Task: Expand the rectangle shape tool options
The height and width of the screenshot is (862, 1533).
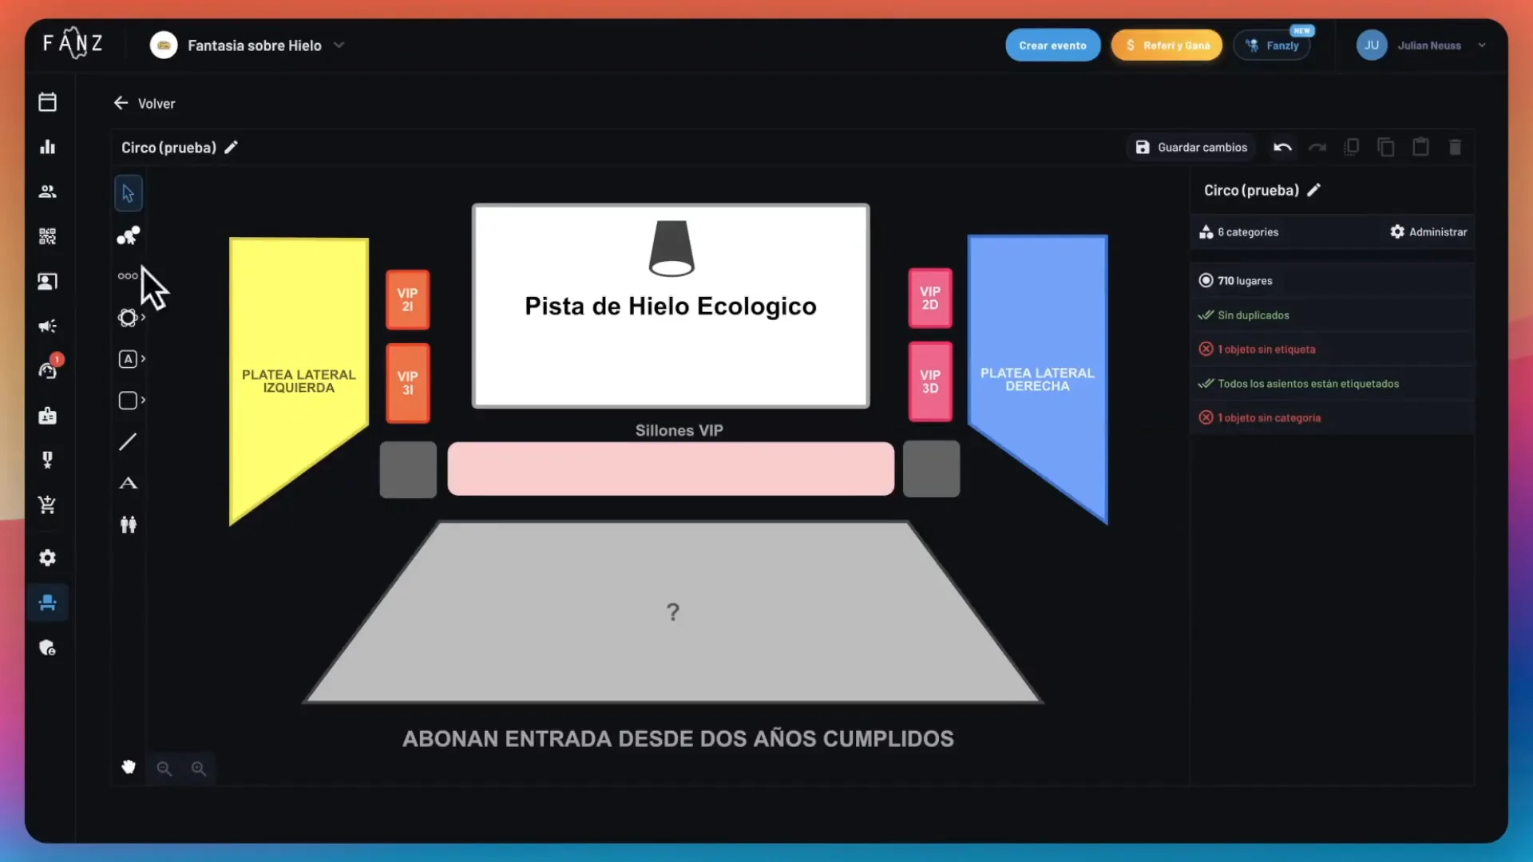Action: 143,400
